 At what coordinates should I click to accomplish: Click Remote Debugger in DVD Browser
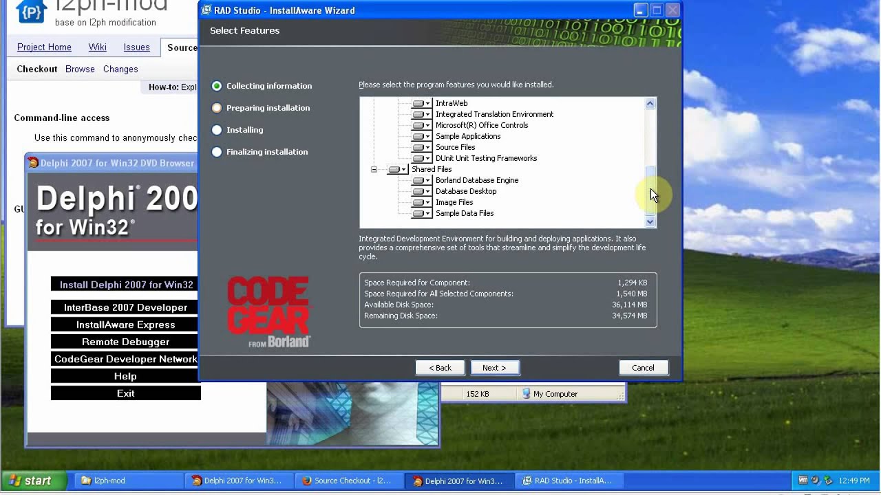click(125, 342)
